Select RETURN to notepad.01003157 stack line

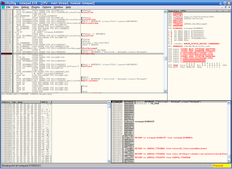(x=164, y=138)
